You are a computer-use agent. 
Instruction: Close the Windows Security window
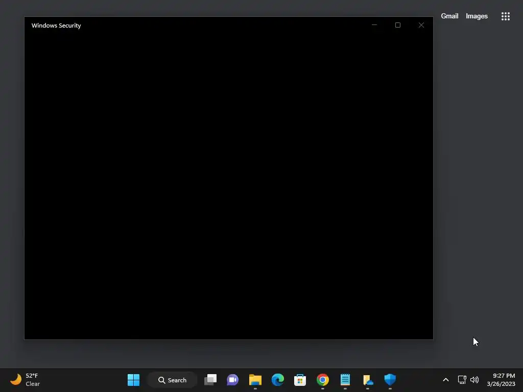pyautogui.click(x=421, y=25)
